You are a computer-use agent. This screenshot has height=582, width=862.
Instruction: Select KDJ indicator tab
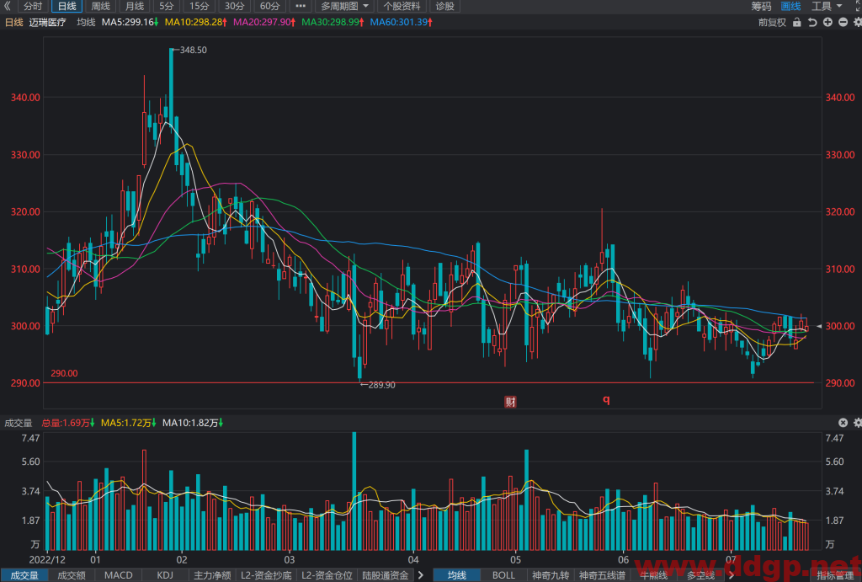[165, 575]
